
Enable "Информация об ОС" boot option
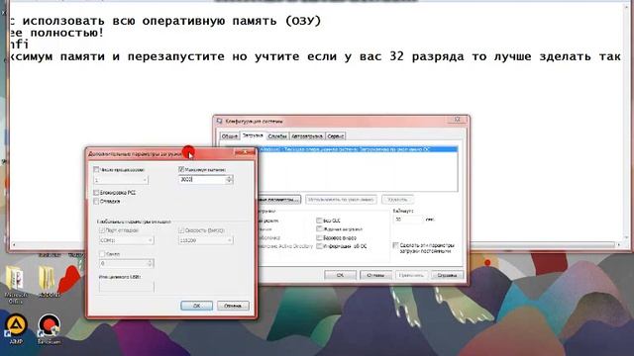point(319,246)
